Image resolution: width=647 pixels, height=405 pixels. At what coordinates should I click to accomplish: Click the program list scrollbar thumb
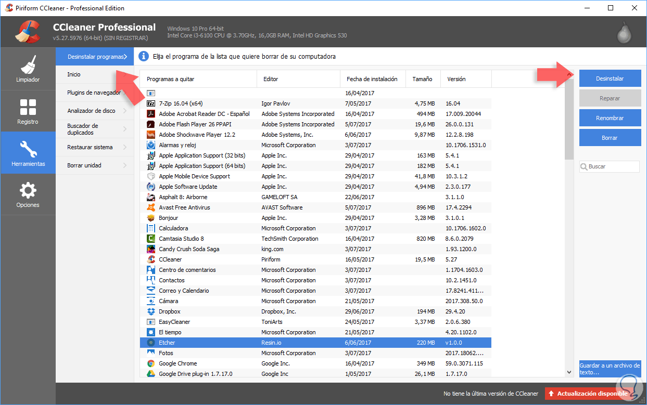(569, 120)
